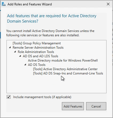
Task: Click the wizard icon in title bar
Action: point(4,4)
